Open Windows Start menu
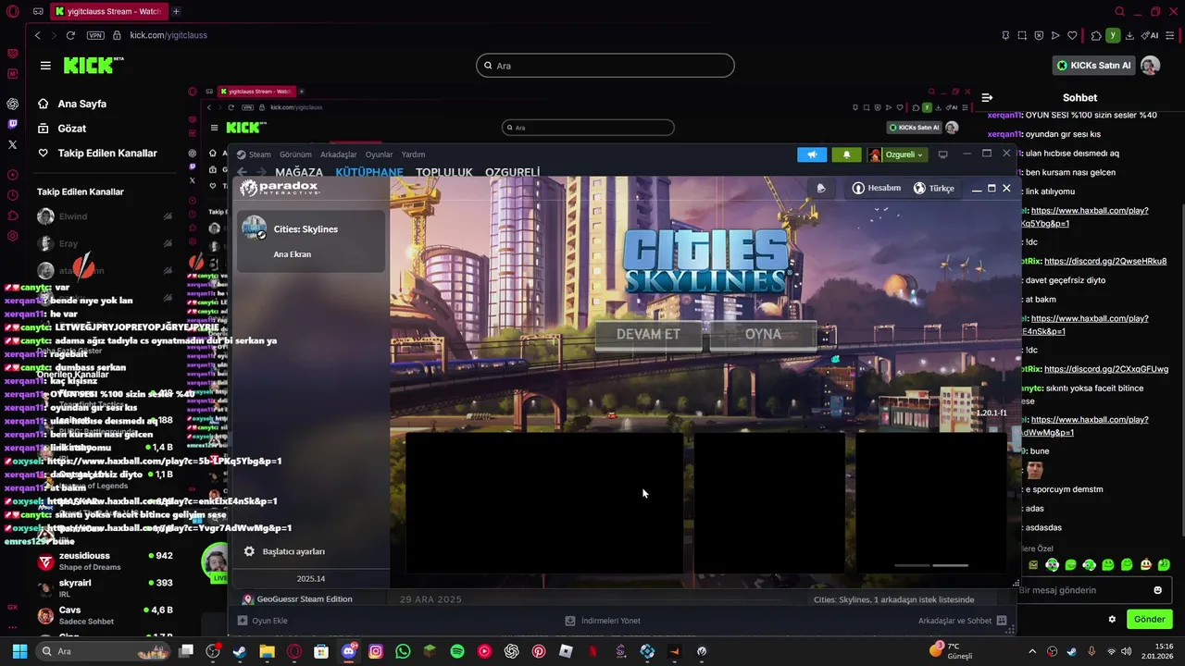The height and width of the screenshot is (666, 1185). click(19, 651)
